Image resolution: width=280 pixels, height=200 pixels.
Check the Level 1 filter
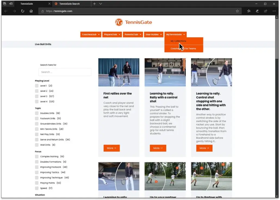point(37,86)
